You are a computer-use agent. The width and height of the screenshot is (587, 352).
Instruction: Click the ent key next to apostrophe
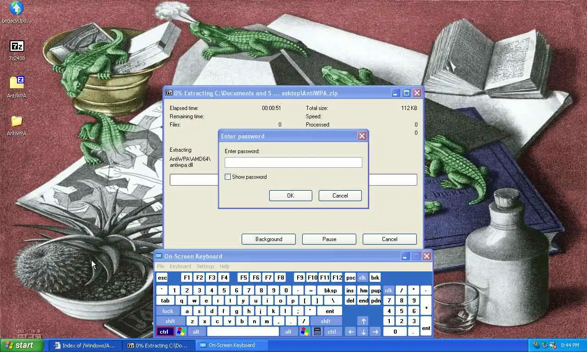pyautogui.click(x=330, y=311)
